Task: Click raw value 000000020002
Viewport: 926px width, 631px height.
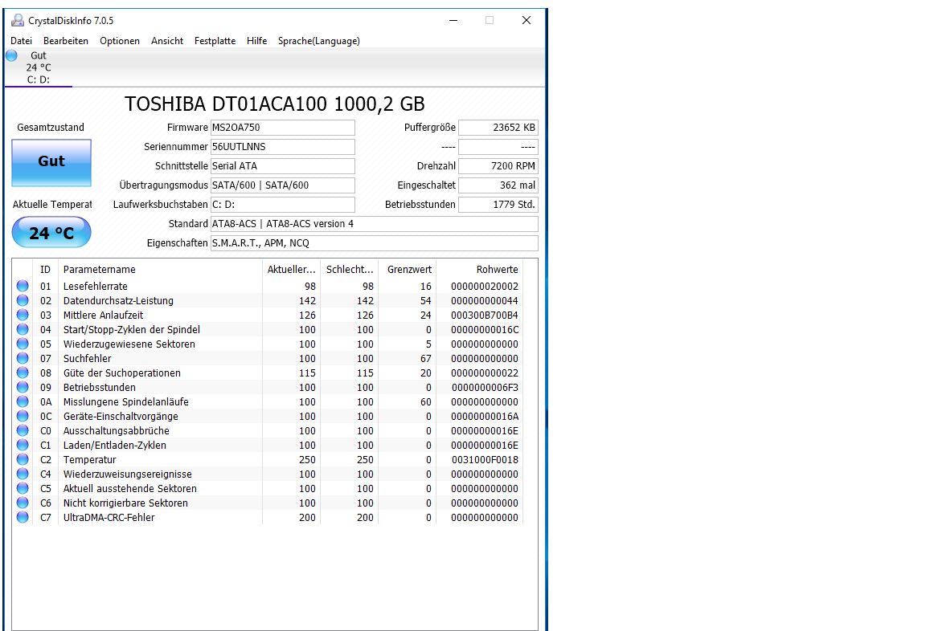Action: (484, 286)
